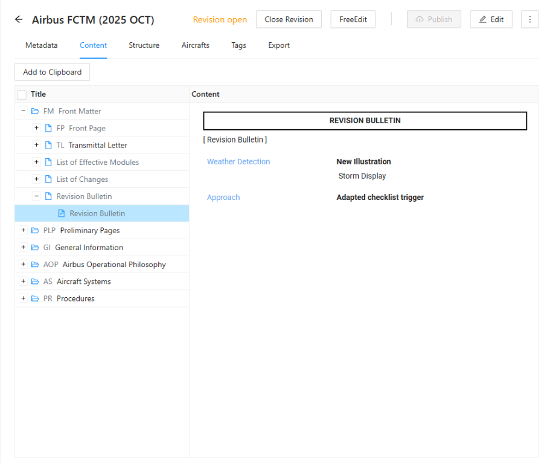This screenshot has width=547, height=464.
Task: Select the Content tab
Action: pos(93,45)
